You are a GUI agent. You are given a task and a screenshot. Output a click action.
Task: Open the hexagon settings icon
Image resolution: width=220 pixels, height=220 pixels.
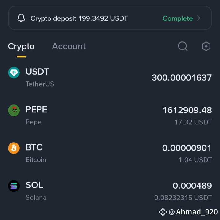(x=206, y=46)
